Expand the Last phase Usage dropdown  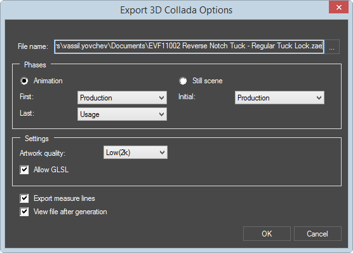pos(122,114)
